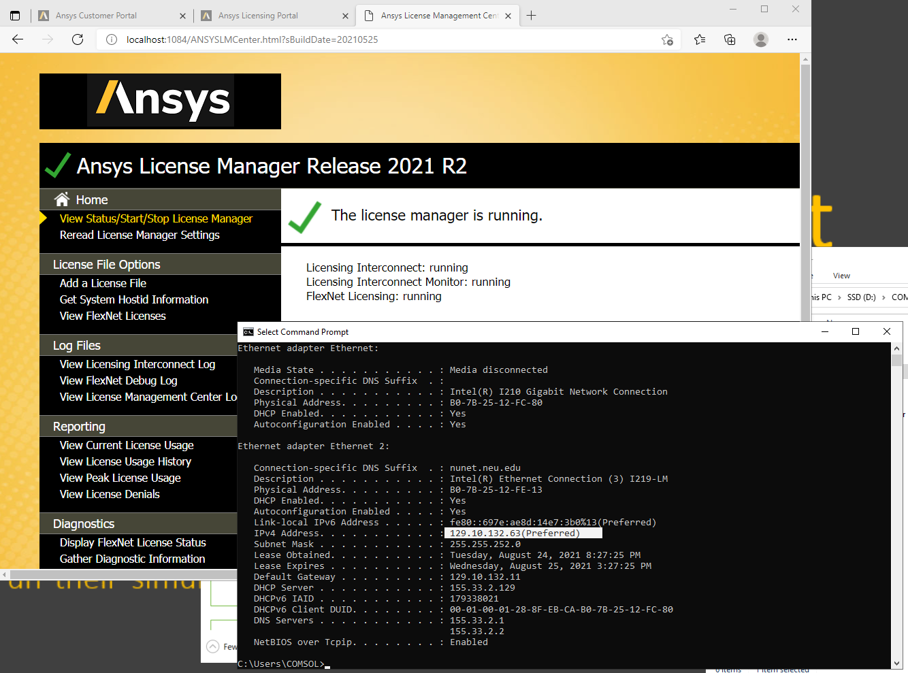Click the C:\Users\COMSOL> prompt line
This screenshot has width=908, height=673.
point(281,664)
